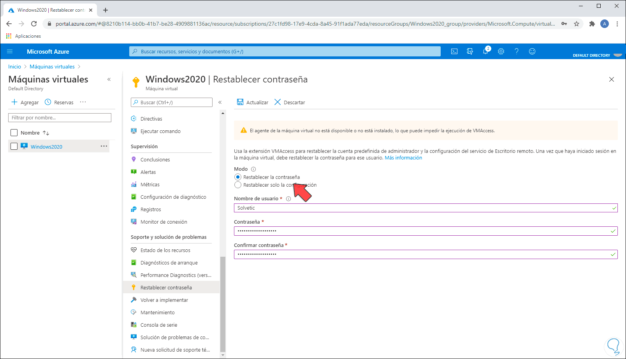Sort the list by Nombre column
The width and height of the screenshot is (626, 359).
click(35, 133)
